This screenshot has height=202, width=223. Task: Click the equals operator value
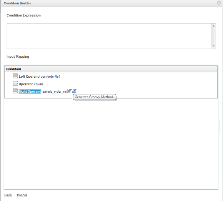38,84
